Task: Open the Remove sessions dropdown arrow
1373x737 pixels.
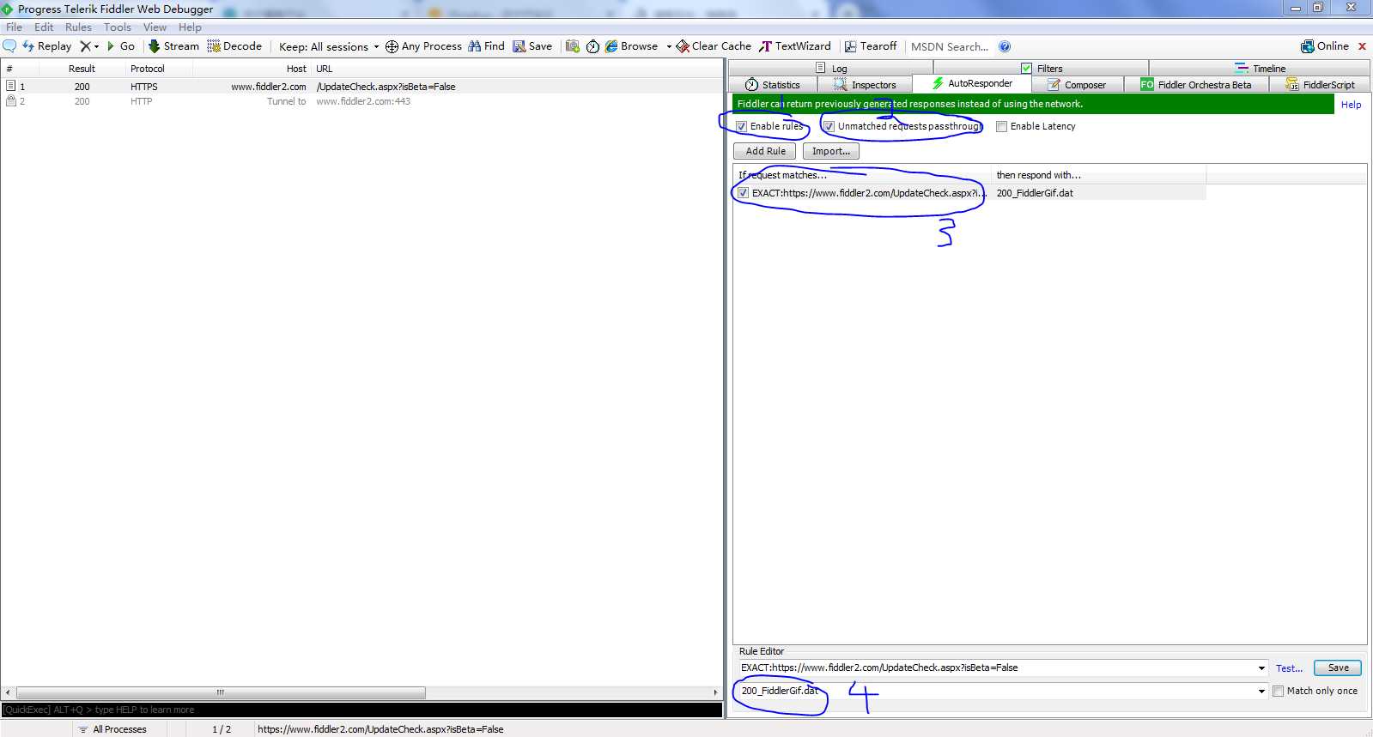Action: click(96, 46)
